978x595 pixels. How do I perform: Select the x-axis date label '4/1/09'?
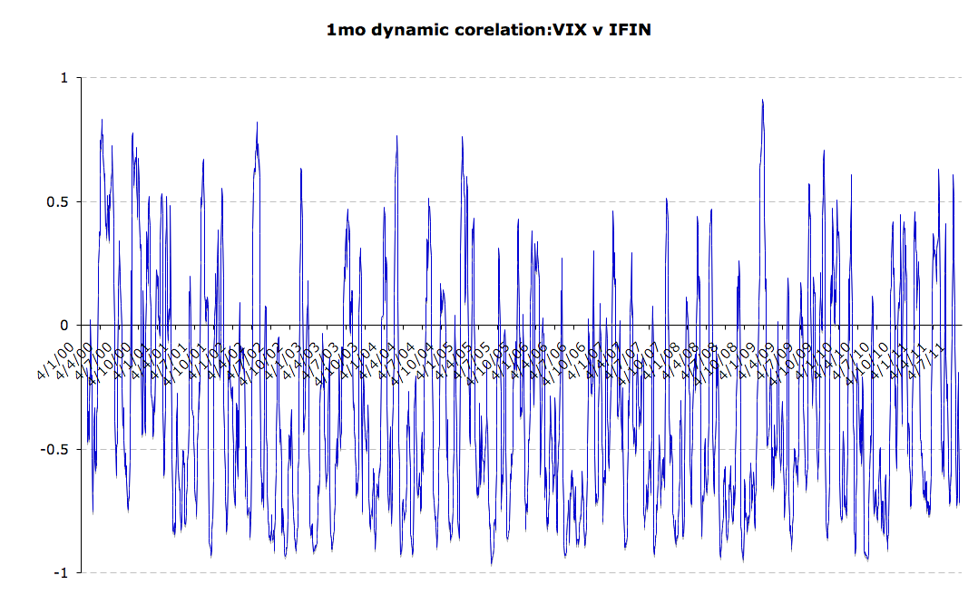pyautogui.click(x=738, y=360)
